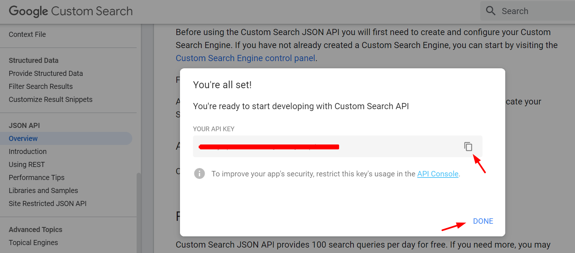Open the API Console link
Viewport: 575px width, 253px height.
(x=438, y=174)
